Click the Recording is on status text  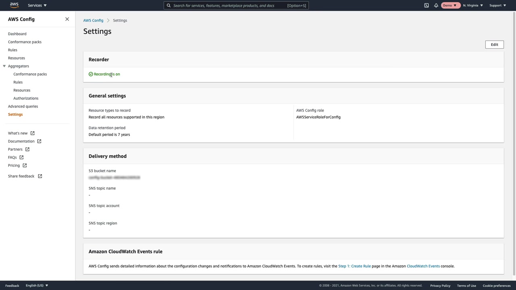107,74
